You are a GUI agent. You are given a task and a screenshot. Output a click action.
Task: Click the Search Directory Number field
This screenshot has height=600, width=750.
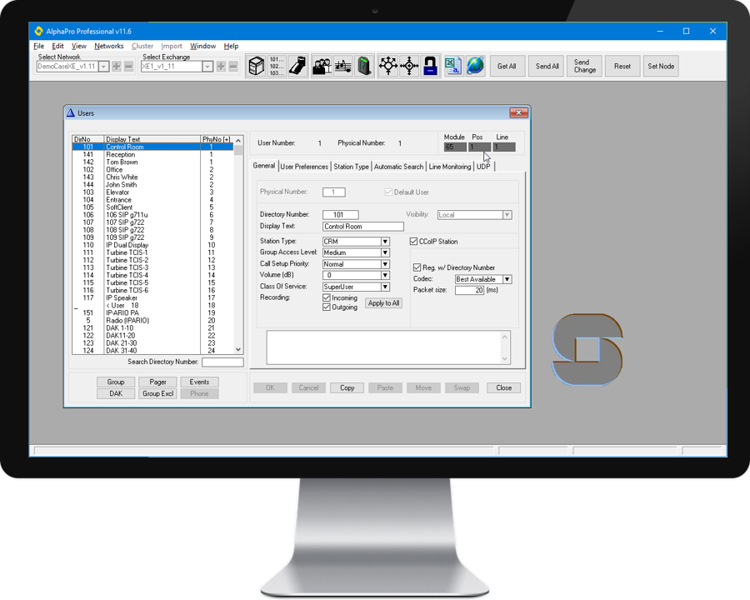pyautogui.click(x=222, y=362)
